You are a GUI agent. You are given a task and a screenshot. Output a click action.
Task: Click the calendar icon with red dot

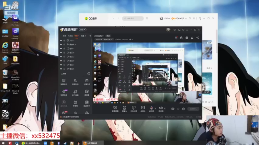(x=176, y=38)
